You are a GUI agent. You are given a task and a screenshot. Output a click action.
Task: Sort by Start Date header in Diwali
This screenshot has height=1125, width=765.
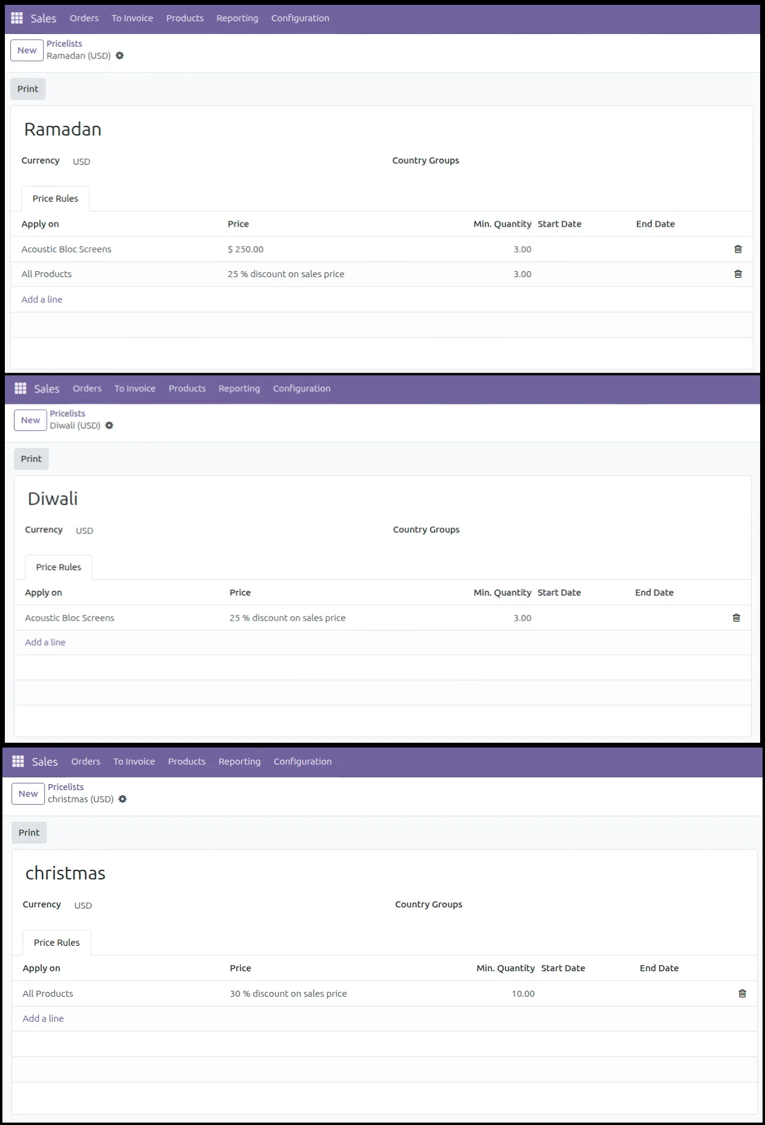click(x=559, y=593)
